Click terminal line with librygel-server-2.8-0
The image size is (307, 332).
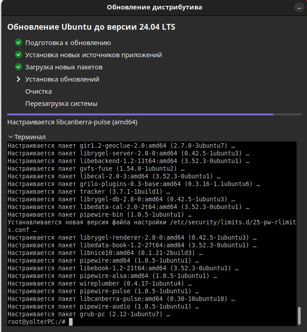coord(128,153)
